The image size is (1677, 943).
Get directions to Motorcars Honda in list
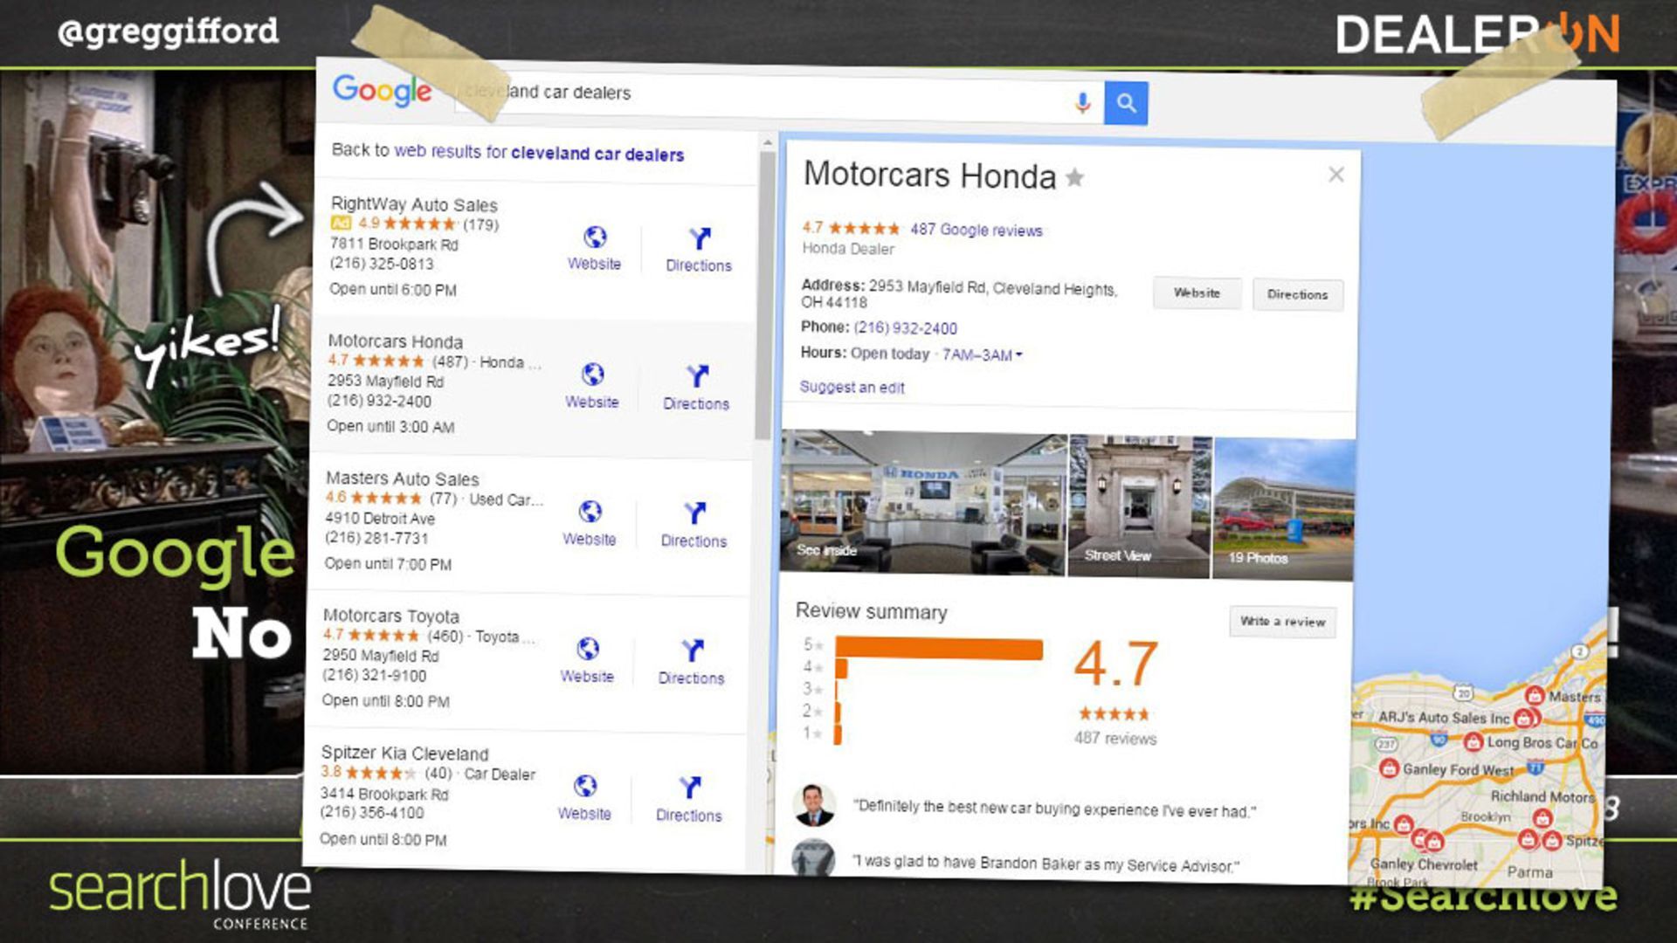pos(696,389)
